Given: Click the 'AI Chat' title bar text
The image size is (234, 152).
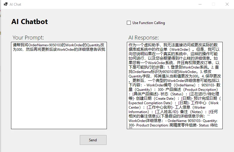Looking at the screenshot, I should [15, 4].
